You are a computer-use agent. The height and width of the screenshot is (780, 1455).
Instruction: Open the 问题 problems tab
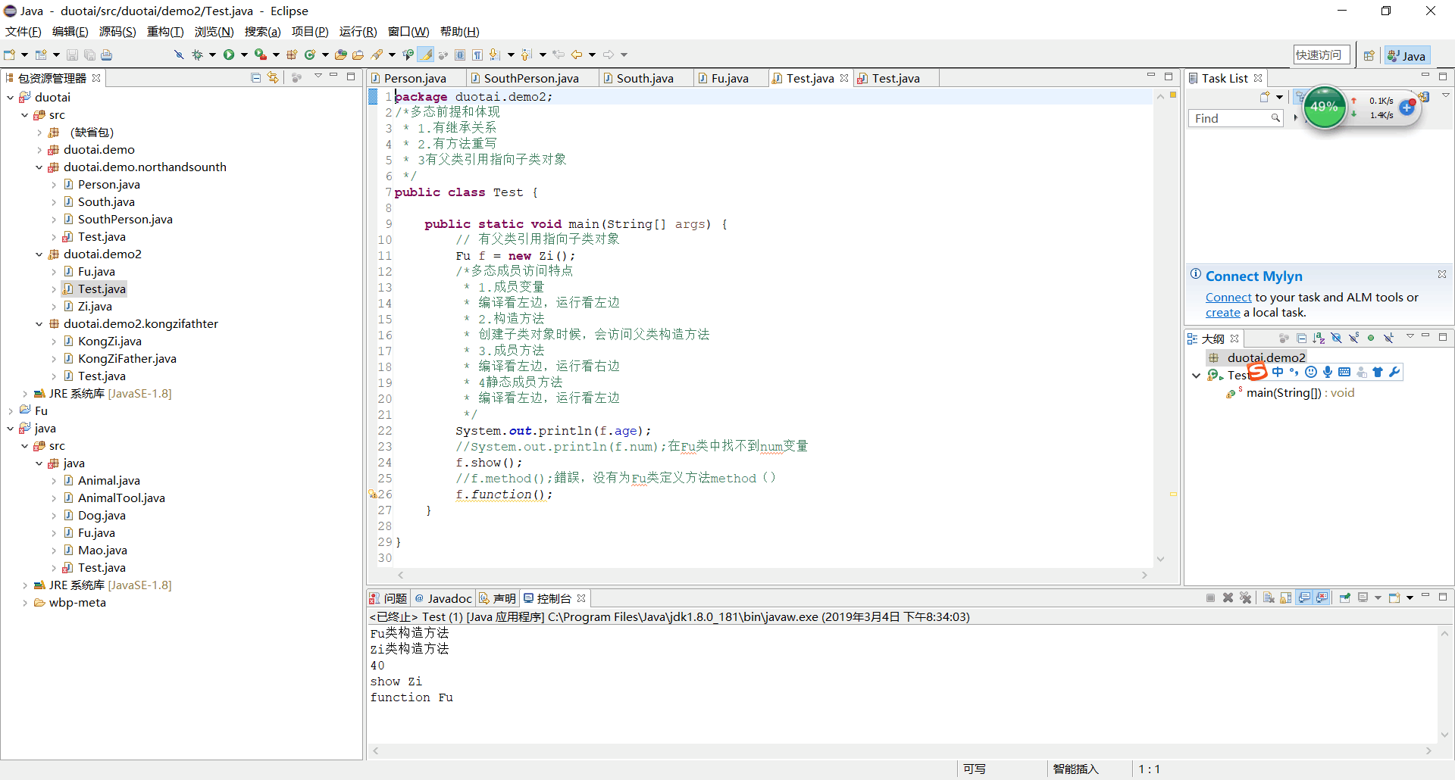[388, 598]
